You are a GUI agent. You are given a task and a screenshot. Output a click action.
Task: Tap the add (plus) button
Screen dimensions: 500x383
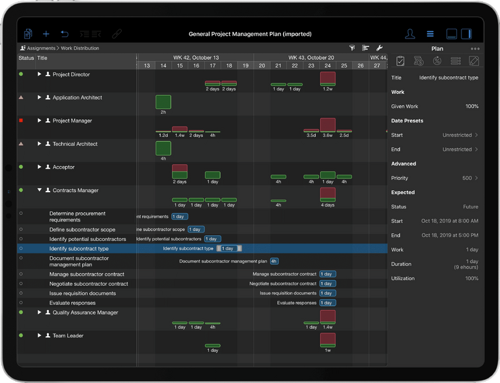point(46,34)
